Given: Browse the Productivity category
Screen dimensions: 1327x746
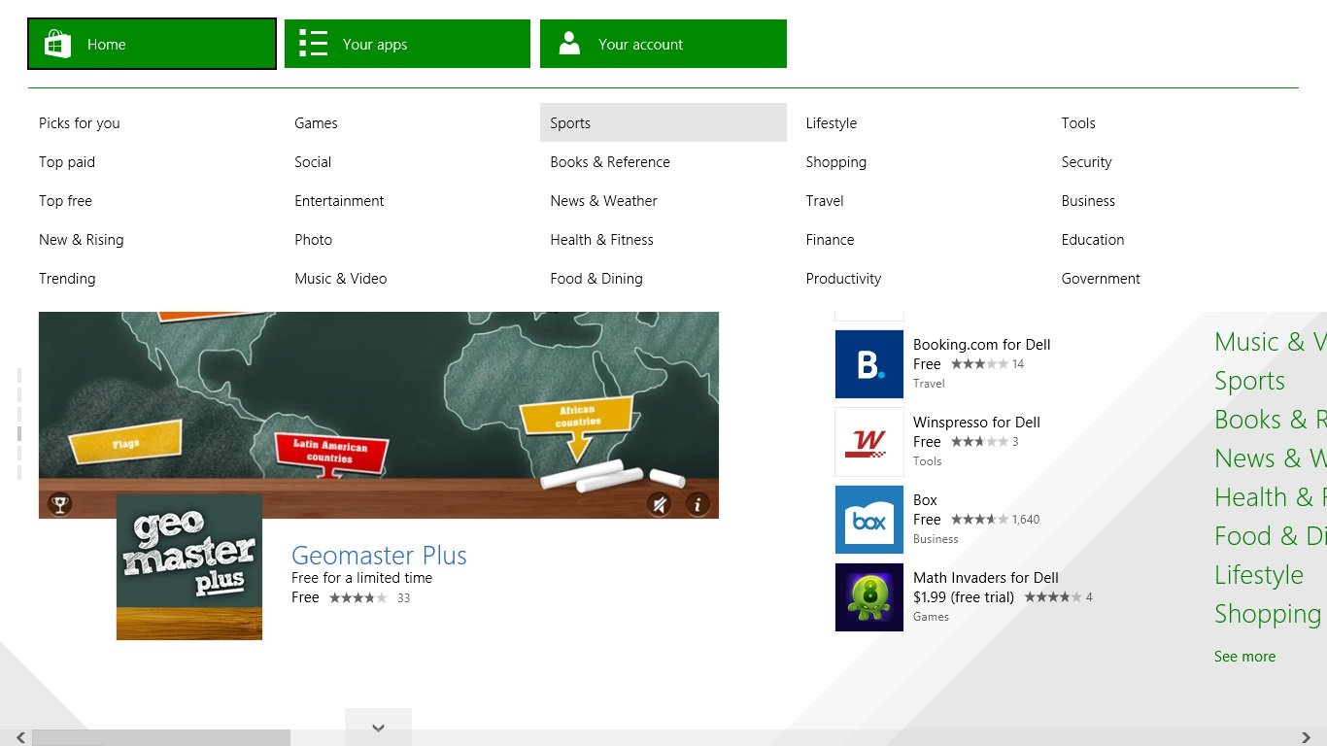Looking at the screenshot, I should point(844,279).
